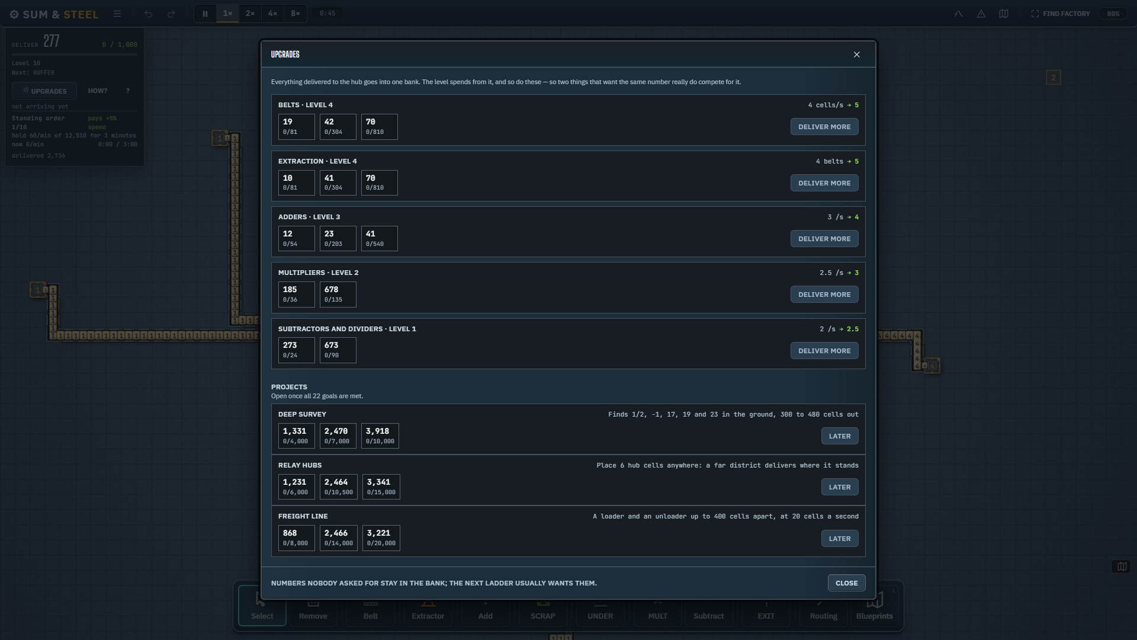
Task: Deliver more for Extraction Level 4
Action: pos(824,183)
